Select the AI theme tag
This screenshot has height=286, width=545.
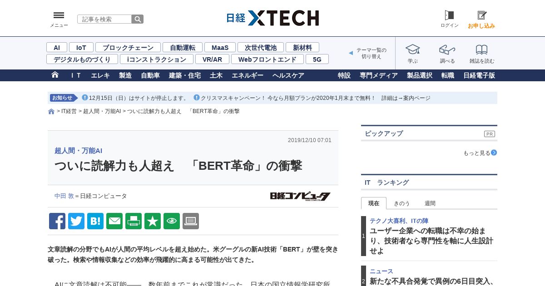click(x=57, y=48)
